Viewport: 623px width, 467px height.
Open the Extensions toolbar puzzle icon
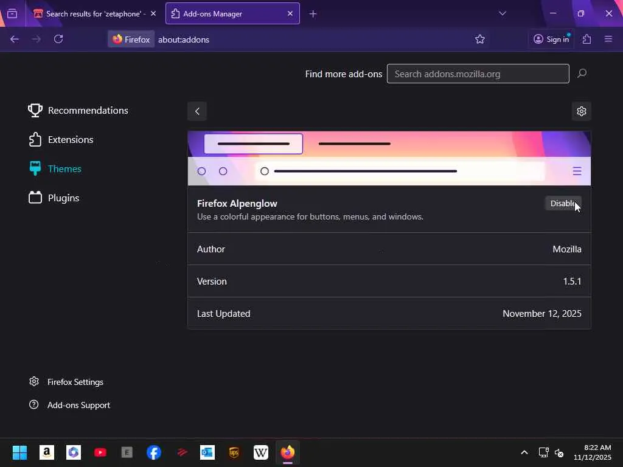(x=587, y=40)
